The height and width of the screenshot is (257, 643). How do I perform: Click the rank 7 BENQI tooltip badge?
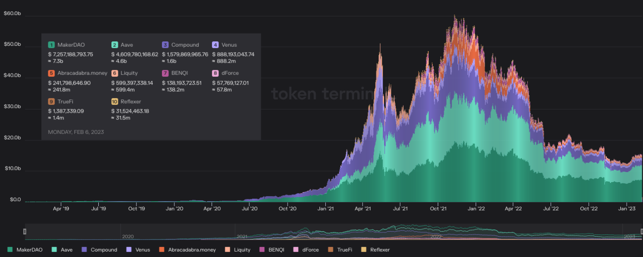(165, 73)
